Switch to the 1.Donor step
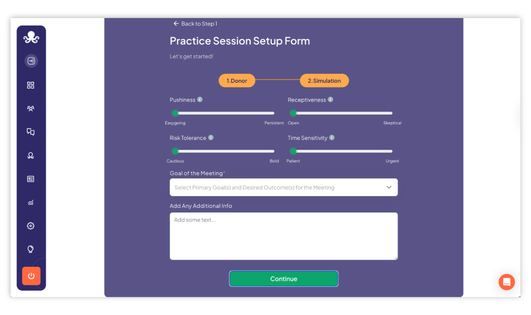The image size is (531, 315). [x=237, y=81]
